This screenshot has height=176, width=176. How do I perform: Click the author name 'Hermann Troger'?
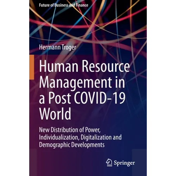point(58,48)
